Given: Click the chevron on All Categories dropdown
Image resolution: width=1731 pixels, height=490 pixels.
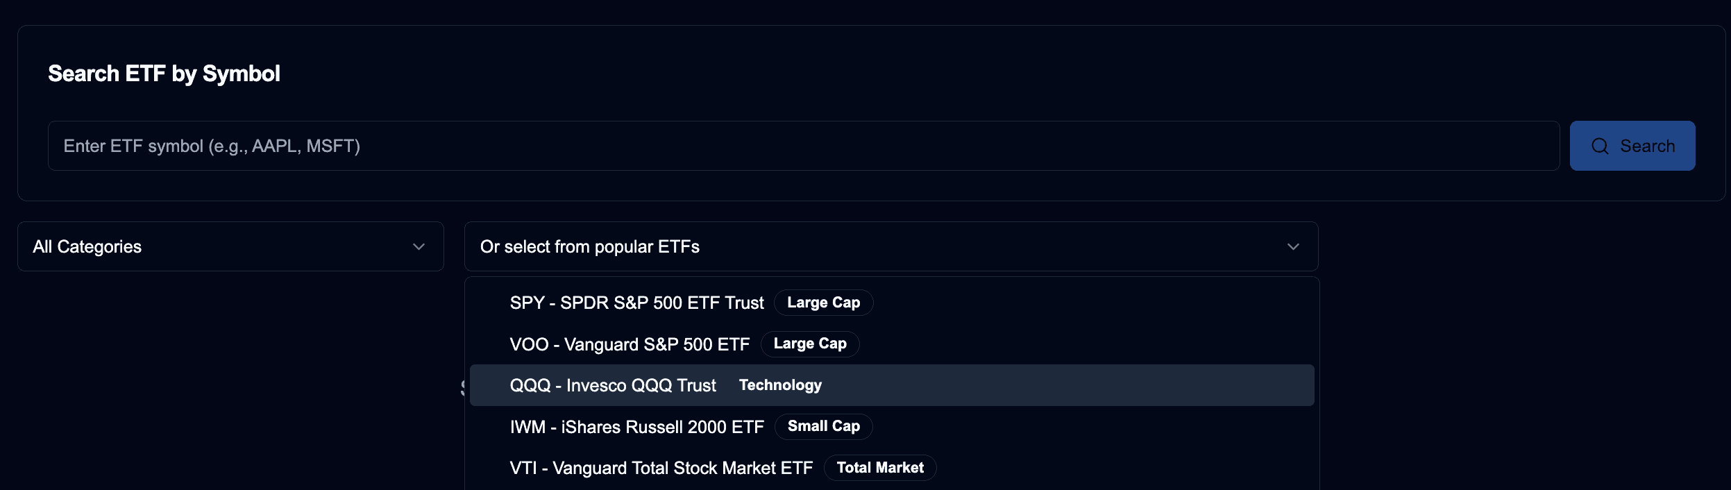Looking at the screenshot, I should 417,246.
